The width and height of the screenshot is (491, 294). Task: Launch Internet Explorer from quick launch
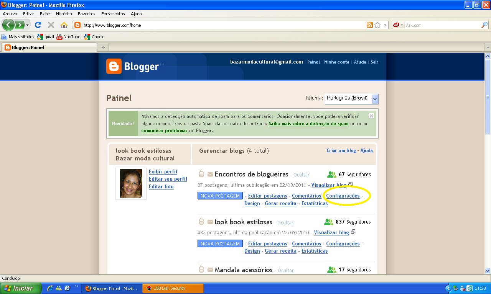pos(49,288)
